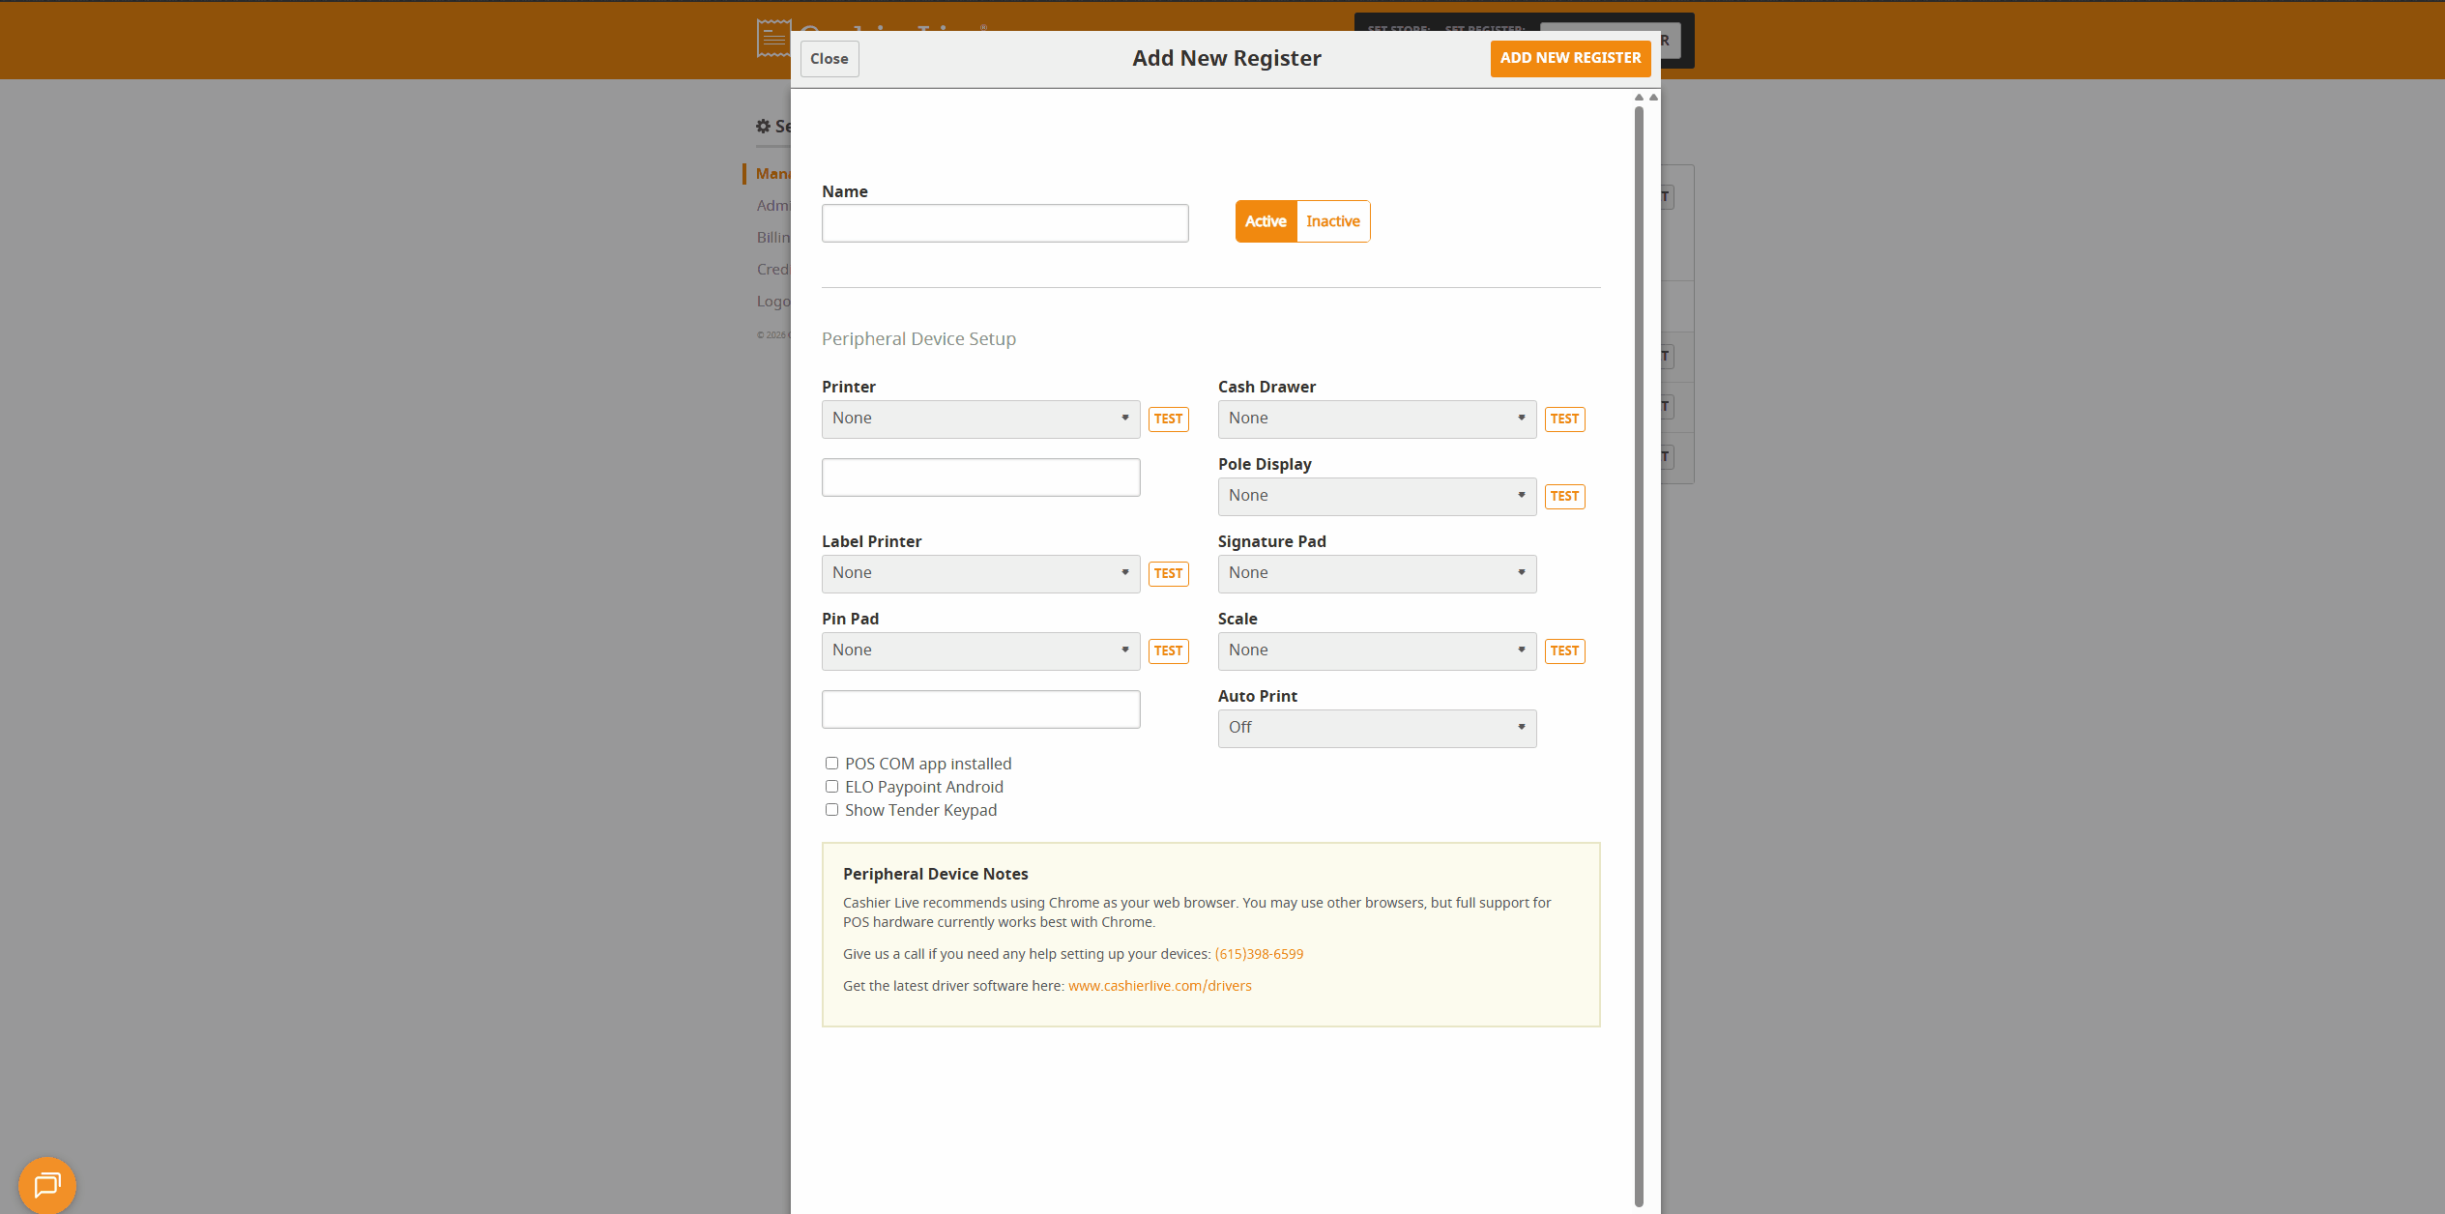
Task: Open the Scale dropdown
Action: click(1376, 650)
